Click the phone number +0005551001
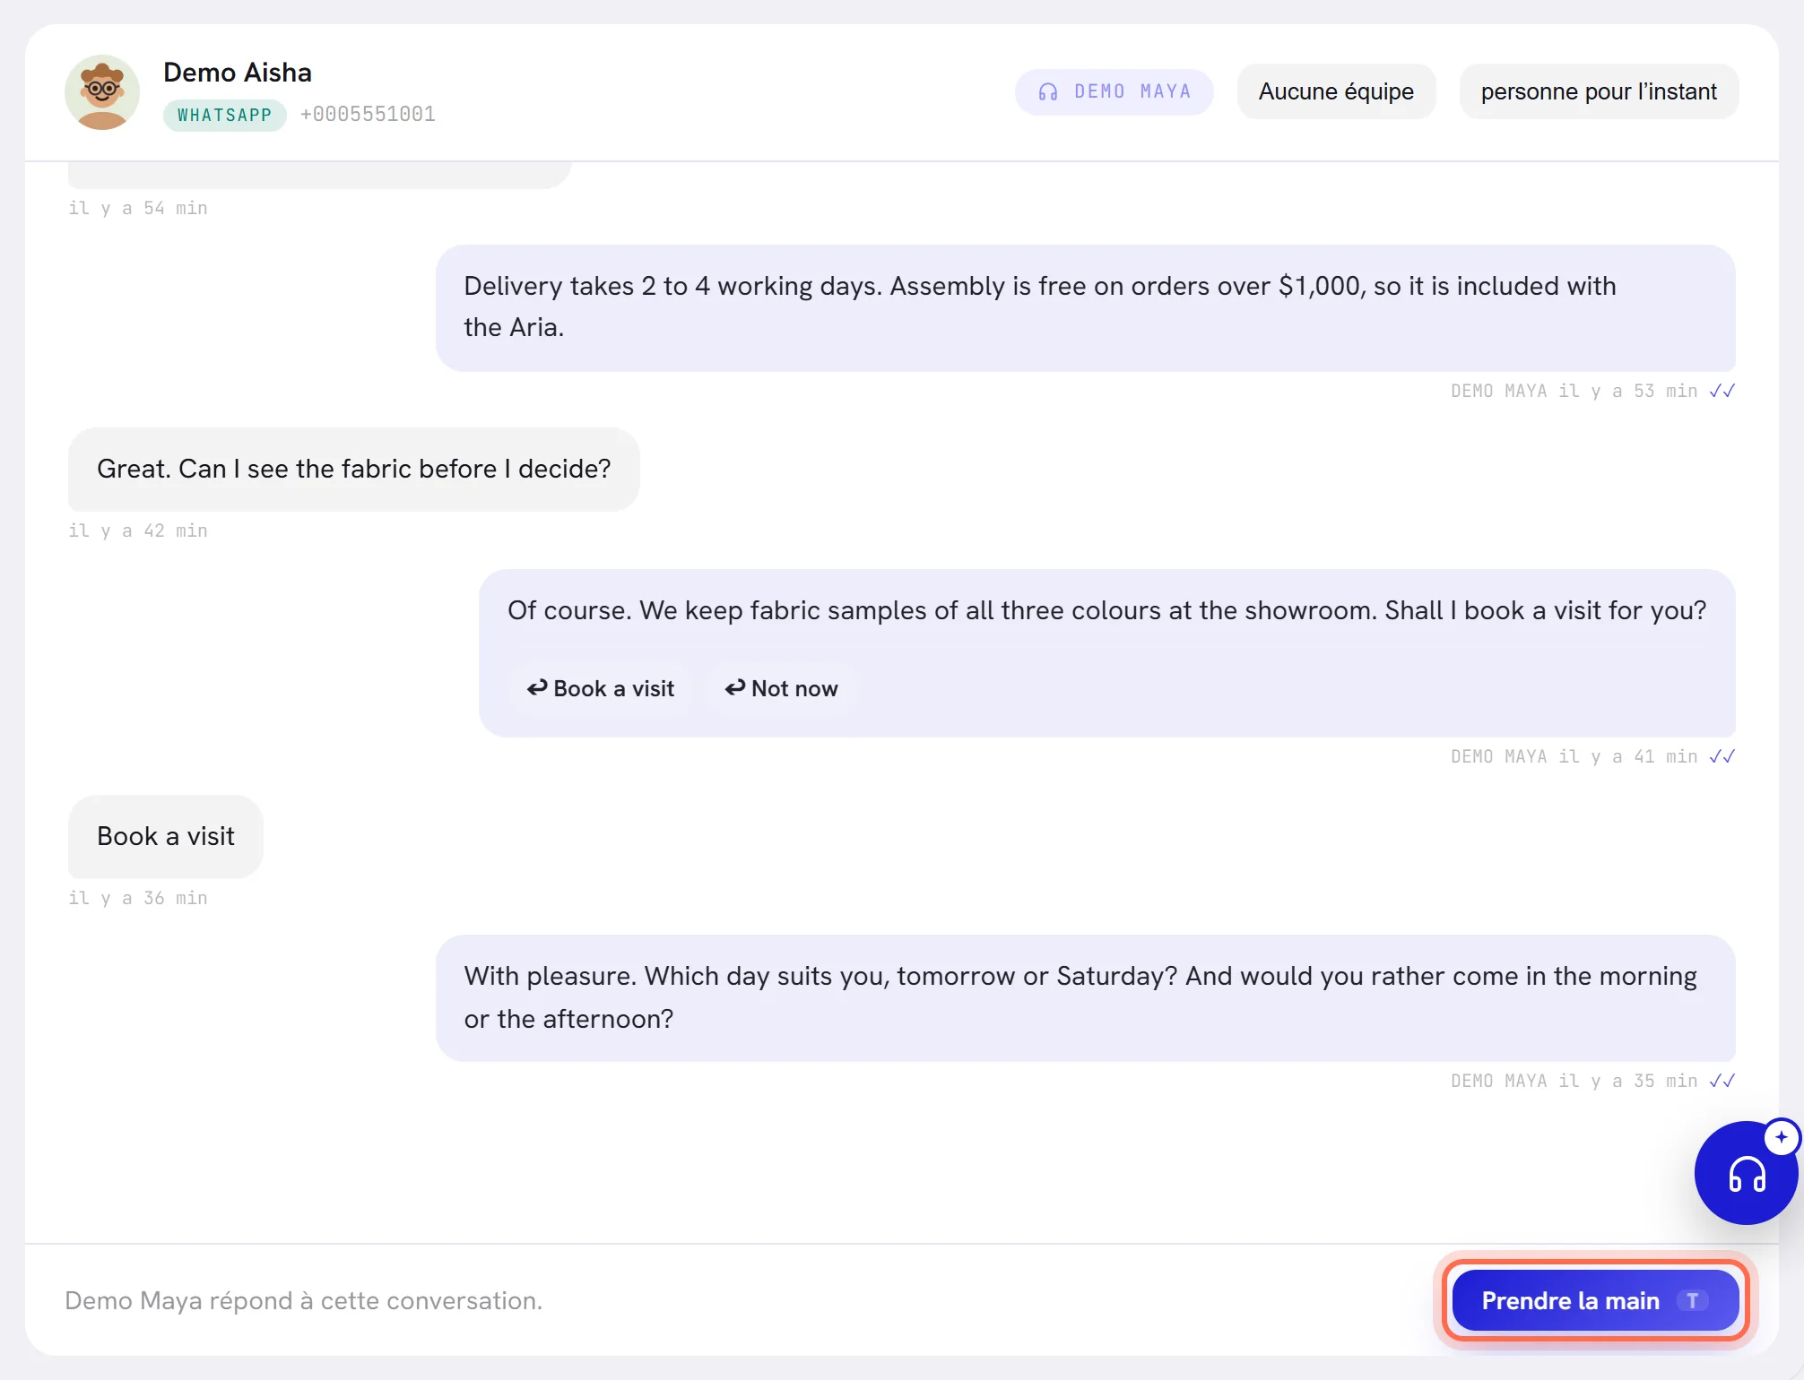 point(368,115)
